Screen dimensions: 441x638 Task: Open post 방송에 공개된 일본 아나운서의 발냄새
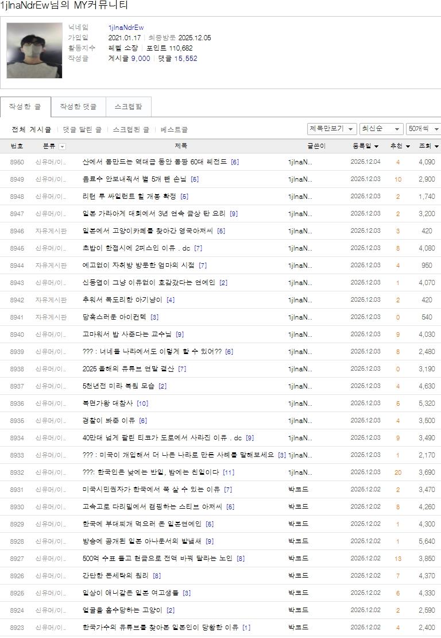click(142, 541)
